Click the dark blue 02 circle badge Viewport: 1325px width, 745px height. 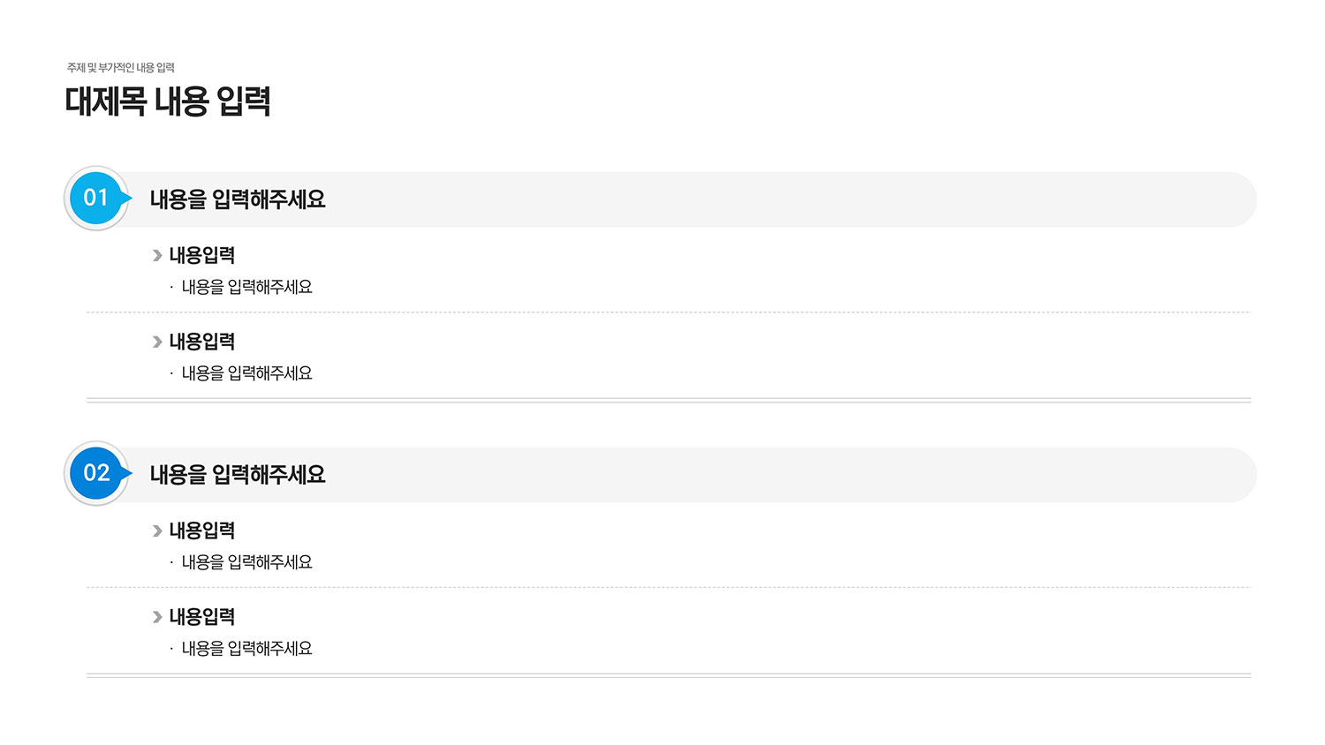click(x=97, y=473)
